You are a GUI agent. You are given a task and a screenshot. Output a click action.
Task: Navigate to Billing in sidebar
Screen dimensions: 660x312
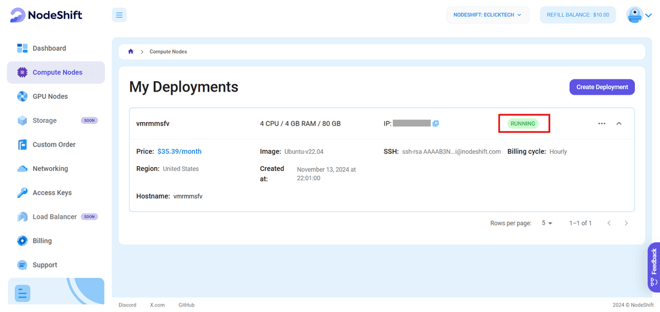[42, 241]
